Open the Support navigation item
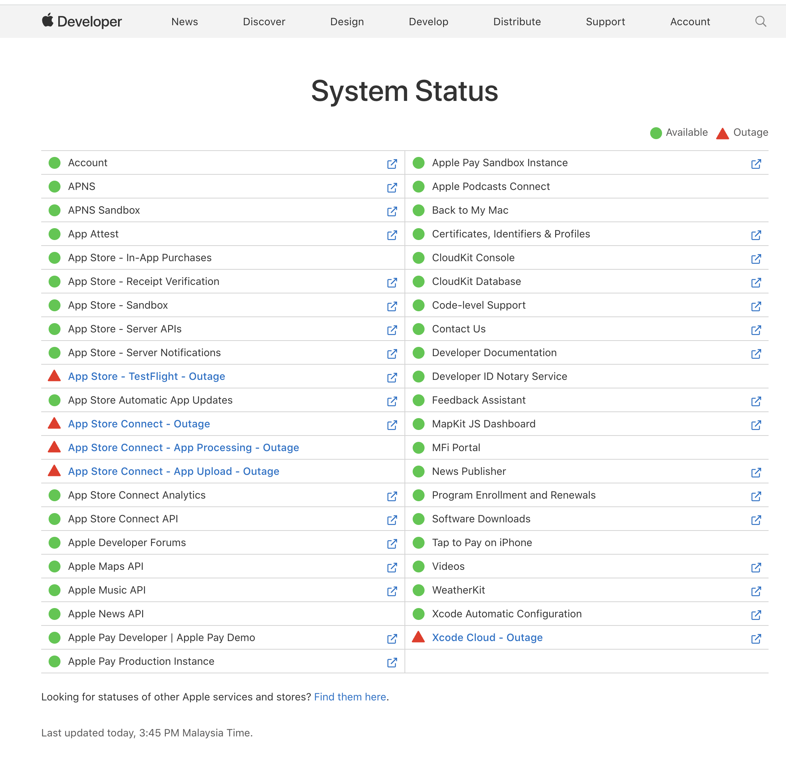 tap(605, 22)
